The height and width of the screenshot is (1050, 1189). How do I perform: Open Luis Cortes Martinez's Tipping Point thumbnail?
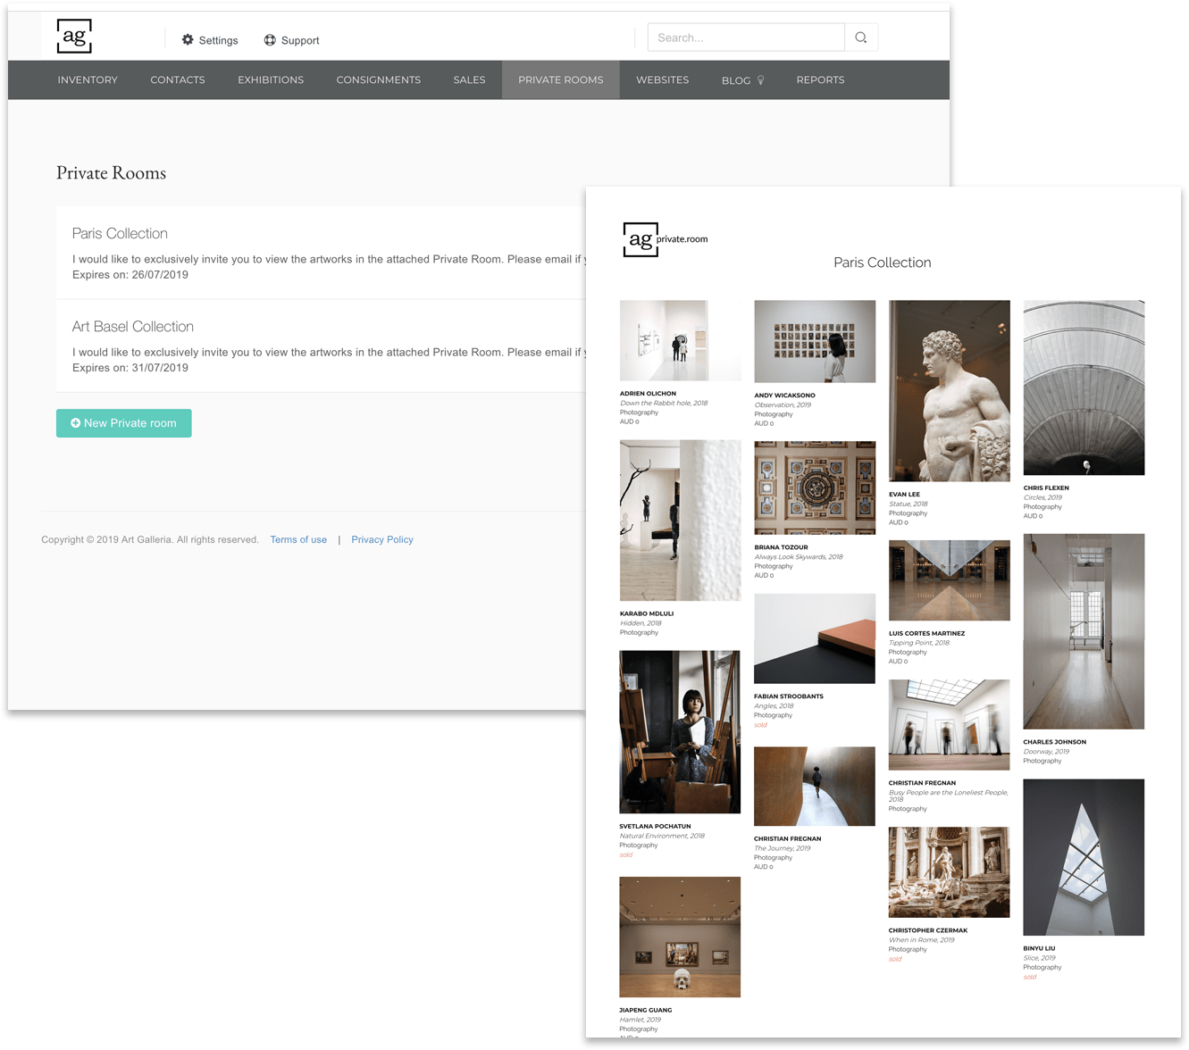(x=950, y=580)
